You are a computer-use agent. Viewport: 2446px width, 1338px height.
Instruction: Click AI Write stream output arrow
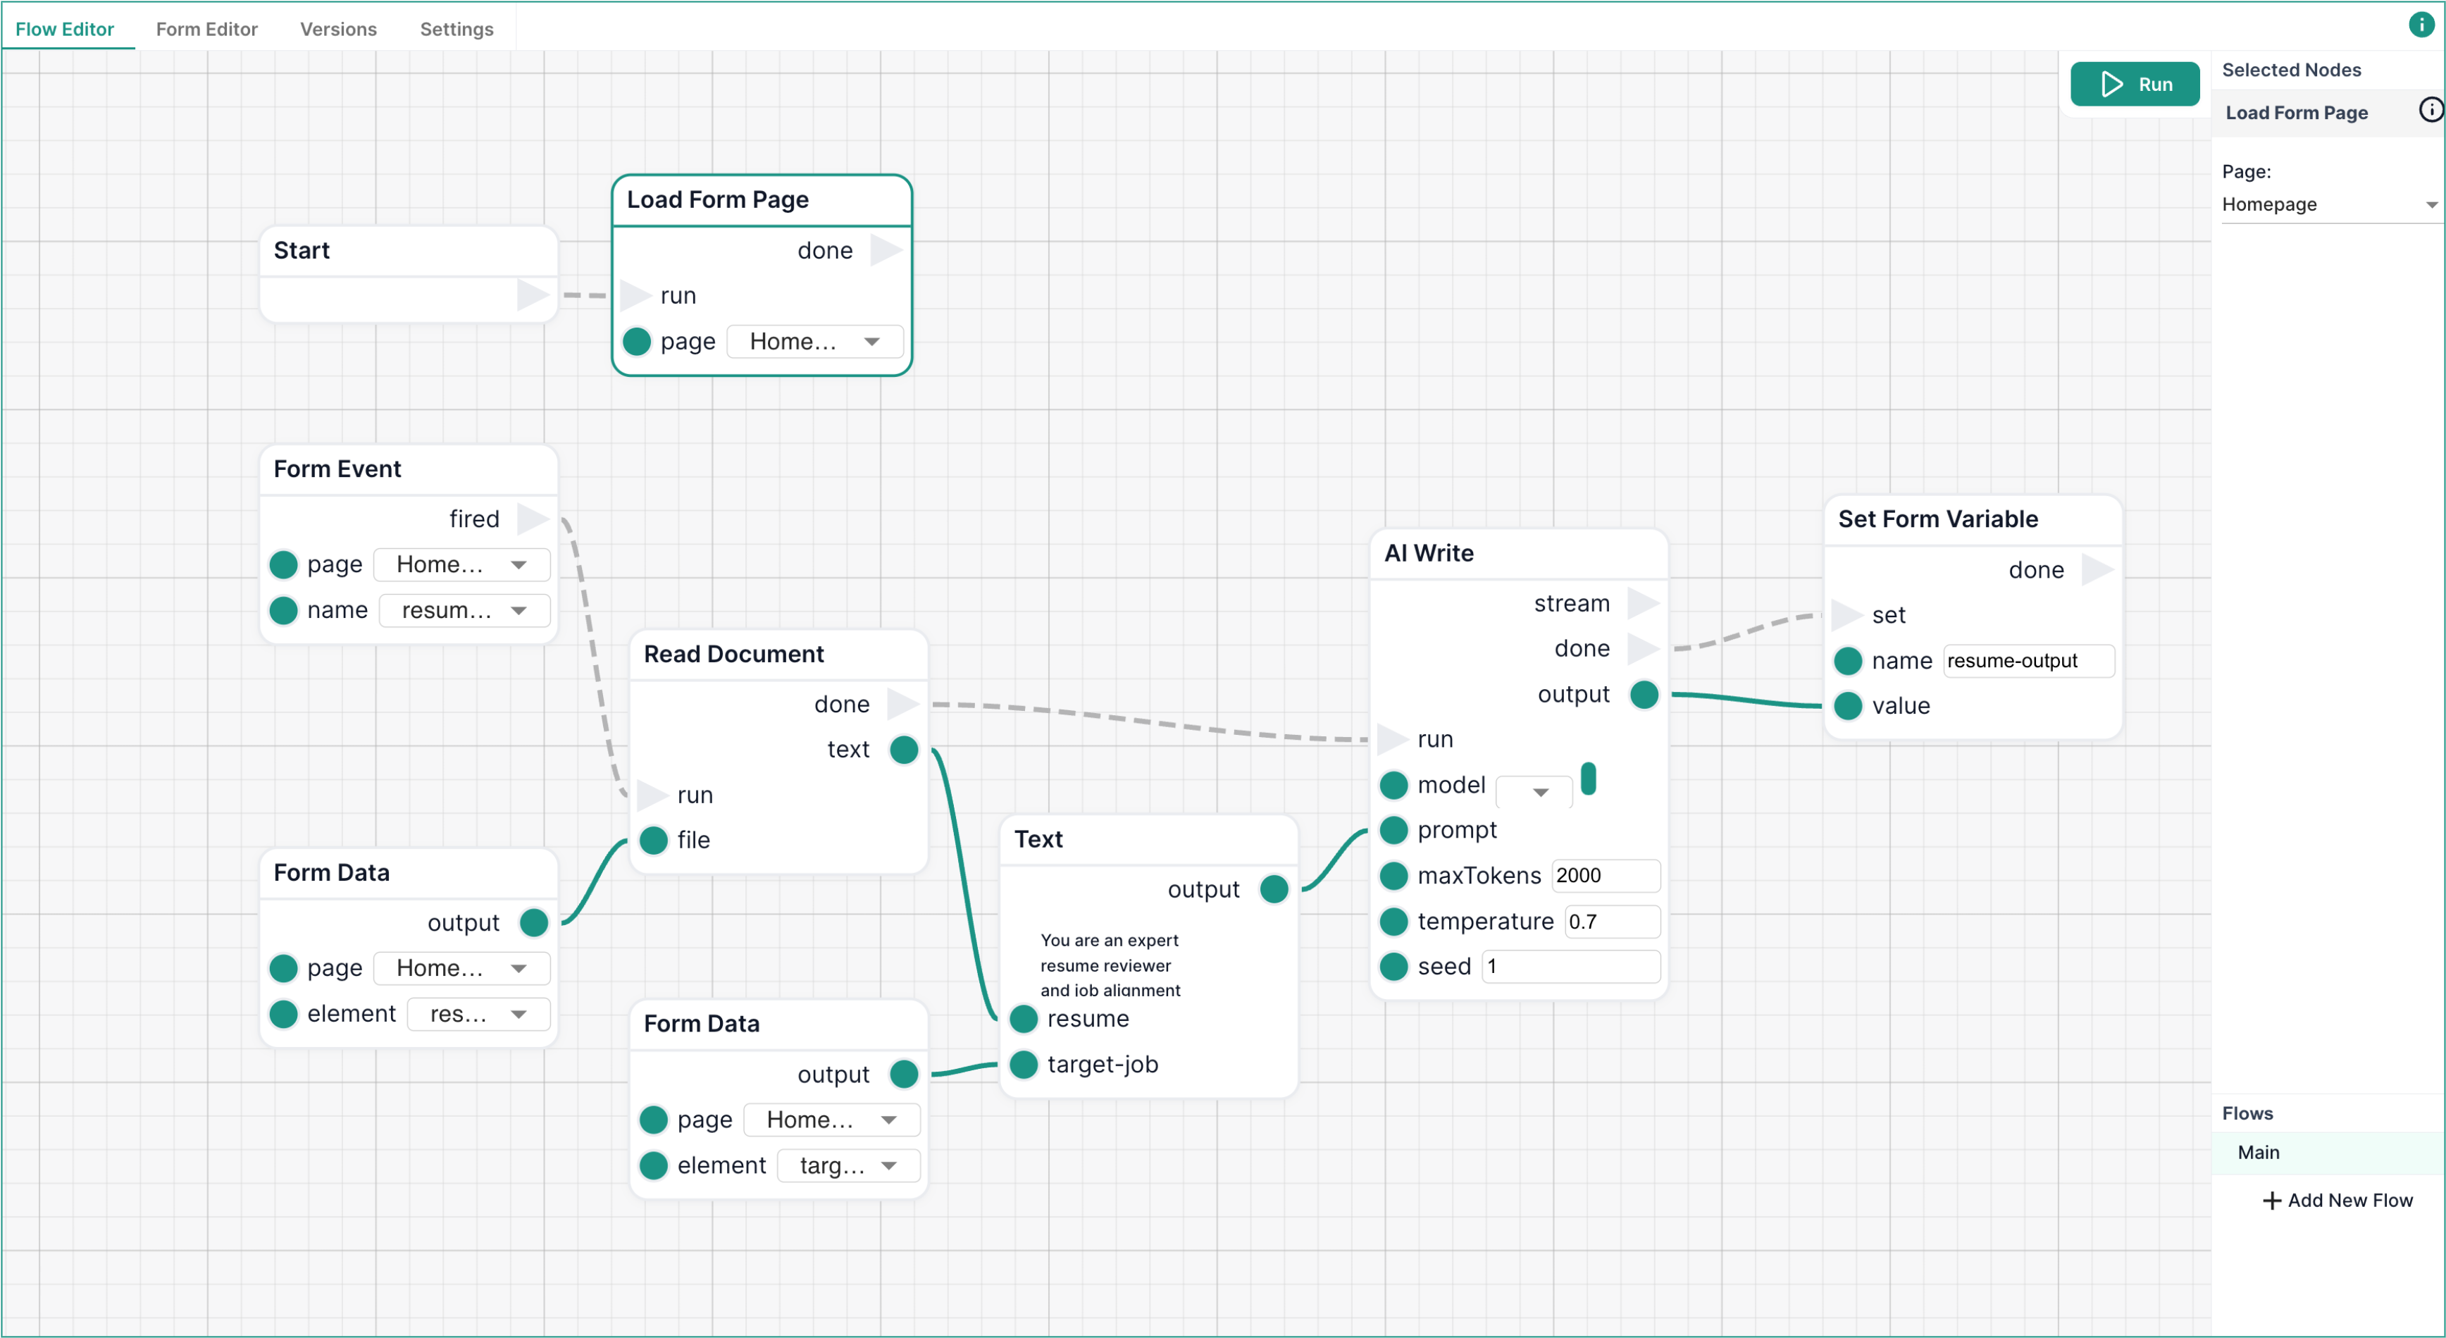[1641, 603]
